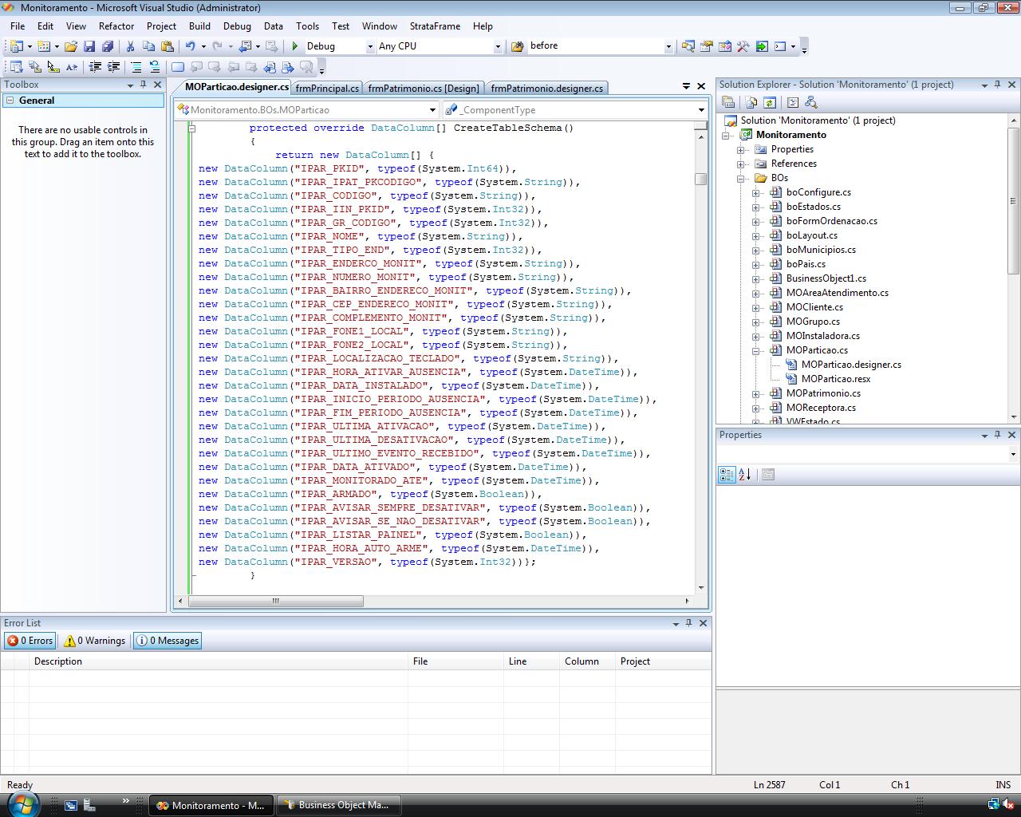Click the Undo arrow icon
This screenshot has height=817, width=1021.
tap(190, 46)
